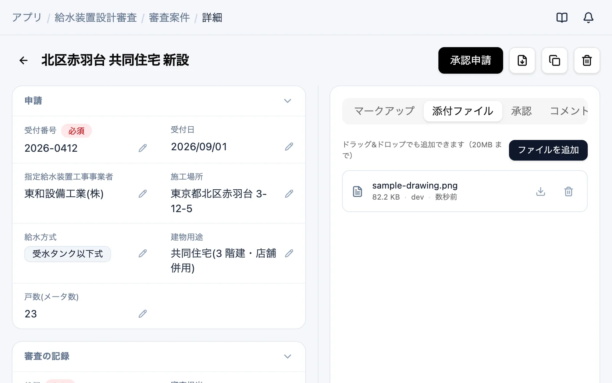Screen dimensions: 612x383
Task: Click the 承認申請 button
Action: coord(471,60)
